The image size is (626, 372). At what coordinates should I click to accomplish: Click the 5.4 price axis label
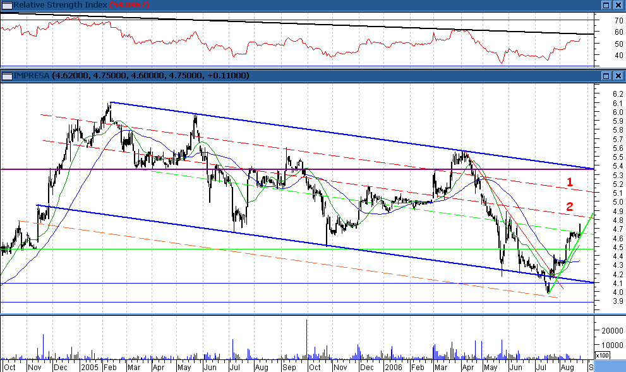(618, 166)
